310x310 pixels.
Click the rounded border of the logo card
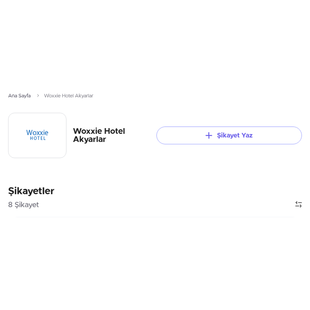pyautogui.click(x=37, y=113)
